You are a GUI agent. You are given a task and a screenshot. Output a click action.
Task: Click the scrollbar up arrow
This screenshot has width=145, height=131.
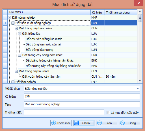[x=140, y=12]
